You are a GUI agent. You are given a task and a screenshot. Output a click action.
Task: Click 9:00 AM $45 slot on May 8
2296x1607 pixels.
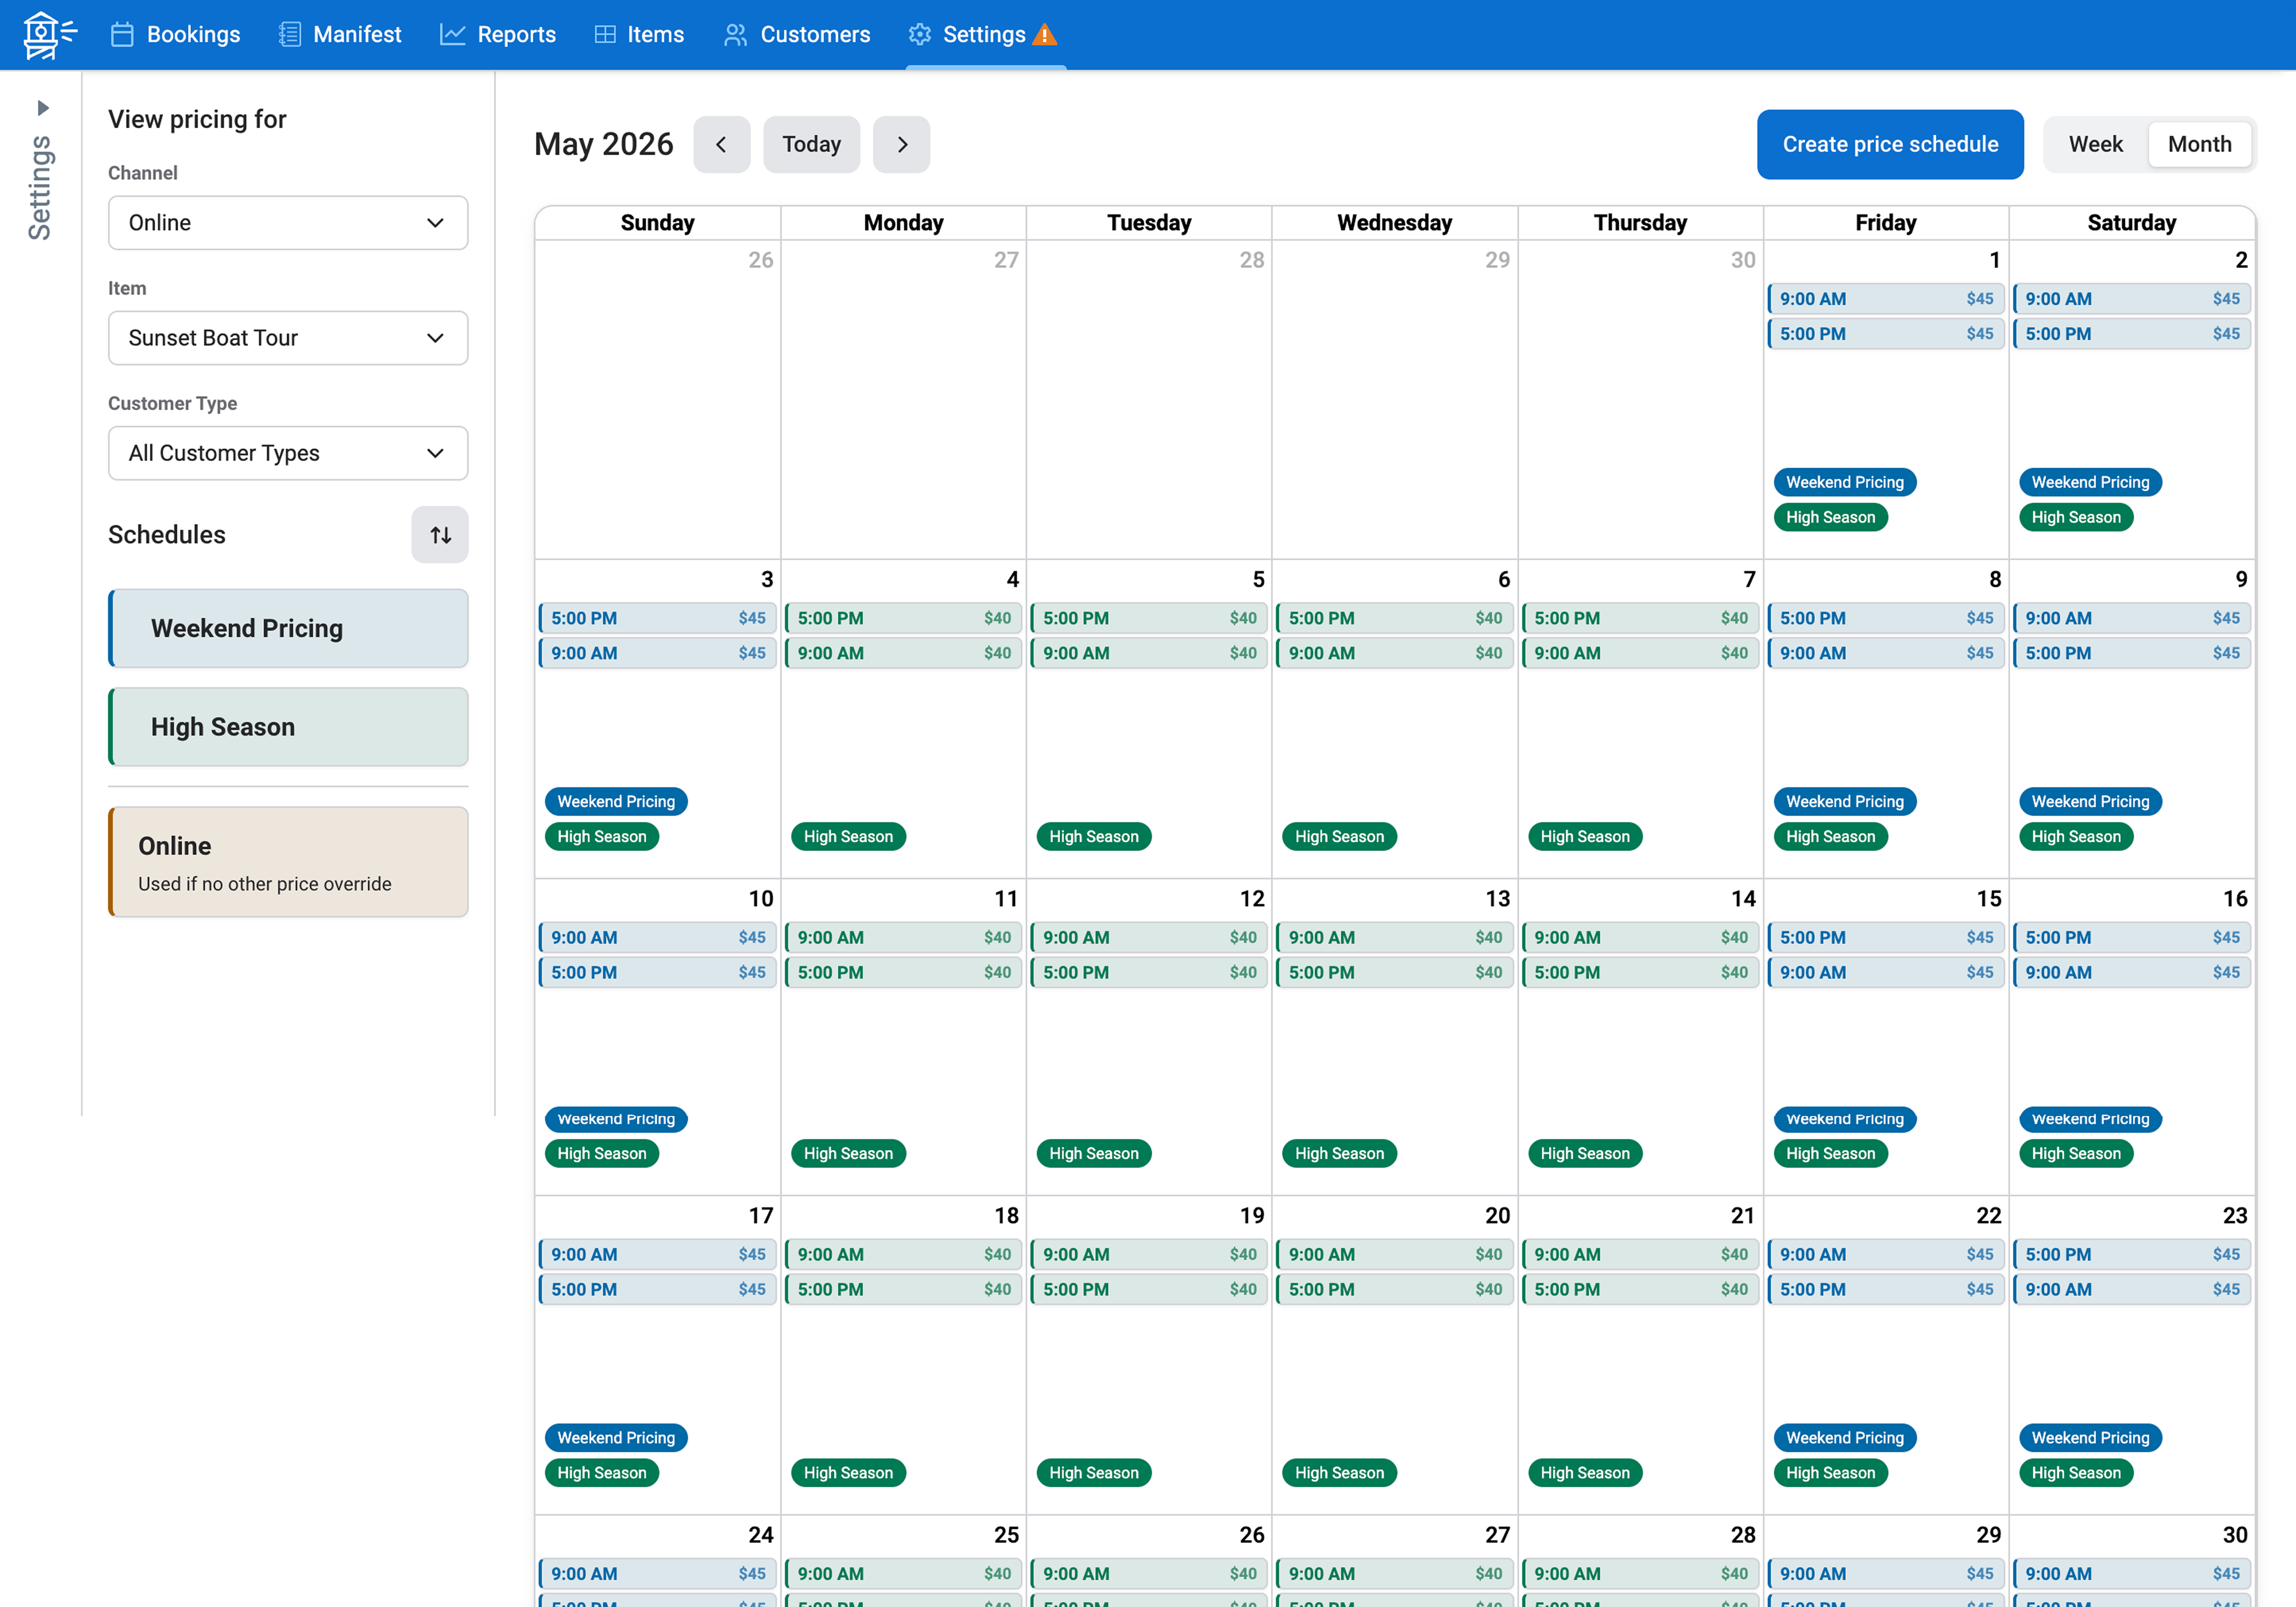[1886, 653]
